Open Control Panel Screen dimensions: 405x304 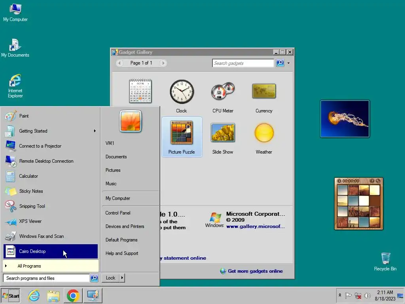[118, 213]
